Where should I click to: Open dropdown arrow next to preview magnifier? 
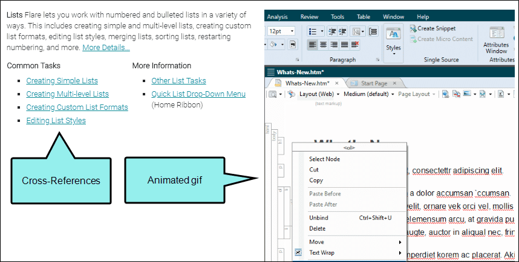pyautogui.click(x=281, y=95)
